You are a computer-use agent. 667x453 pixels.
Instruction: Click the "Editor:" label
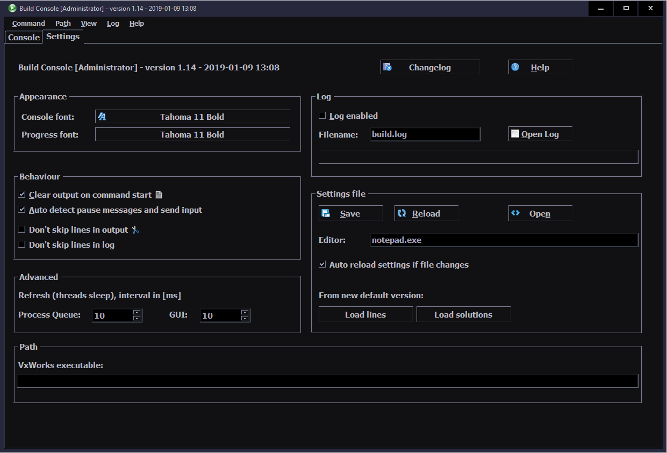[x=332, y=240]
